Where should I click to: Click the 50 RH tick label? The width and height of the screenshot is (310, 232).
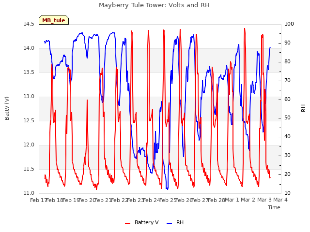(x=287, y=118)
